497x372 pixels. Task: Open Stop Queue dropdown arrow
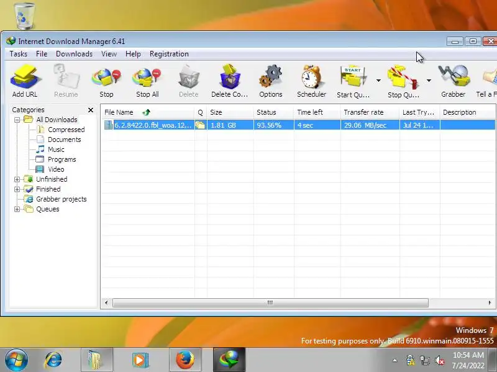[x=429, y=81]
